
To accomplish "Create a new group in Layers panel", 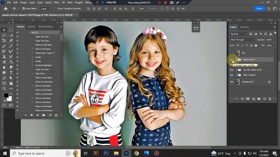I will [x=259, y=99].
